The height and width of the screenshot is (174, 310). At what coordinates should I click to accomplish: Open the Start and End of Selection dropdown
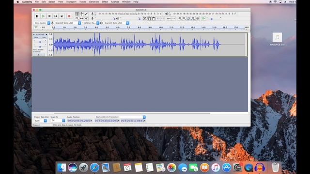120,117
